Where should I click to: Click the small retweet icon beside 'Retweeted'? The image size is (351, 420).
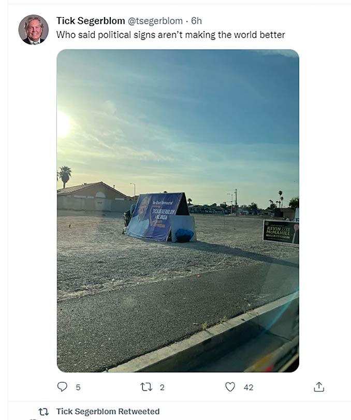pyautogui.click(x=43, y=411)
